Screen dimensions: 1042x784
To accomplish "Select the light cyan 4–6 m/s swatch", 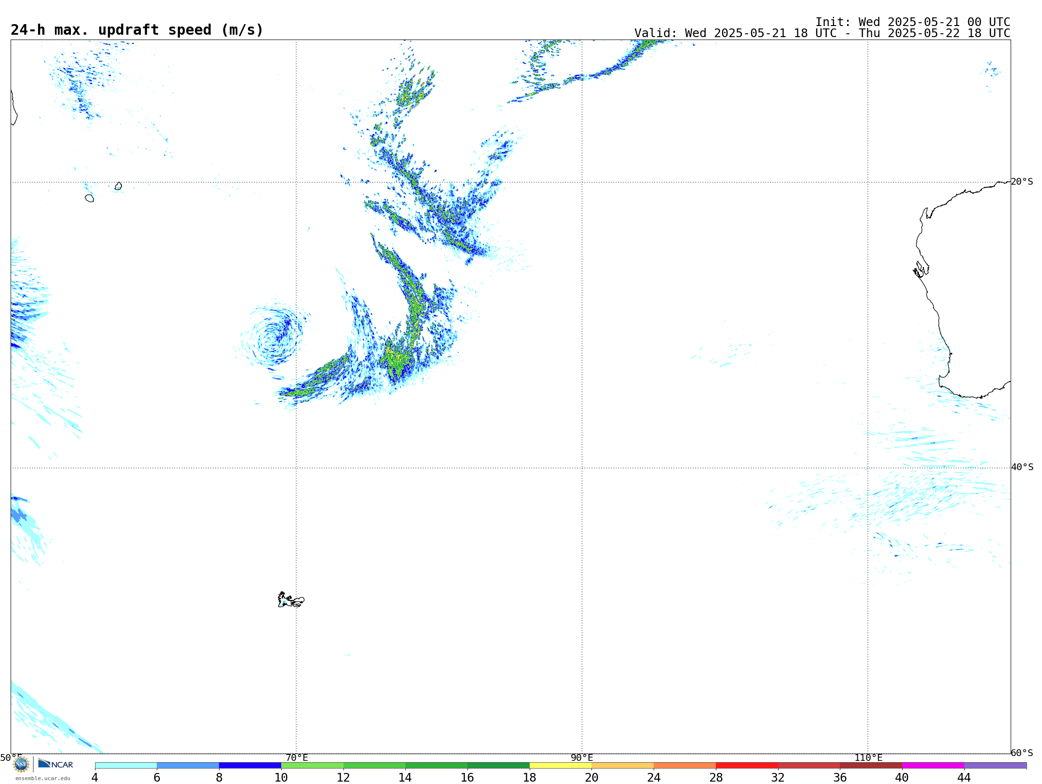I will click(126, 765).
